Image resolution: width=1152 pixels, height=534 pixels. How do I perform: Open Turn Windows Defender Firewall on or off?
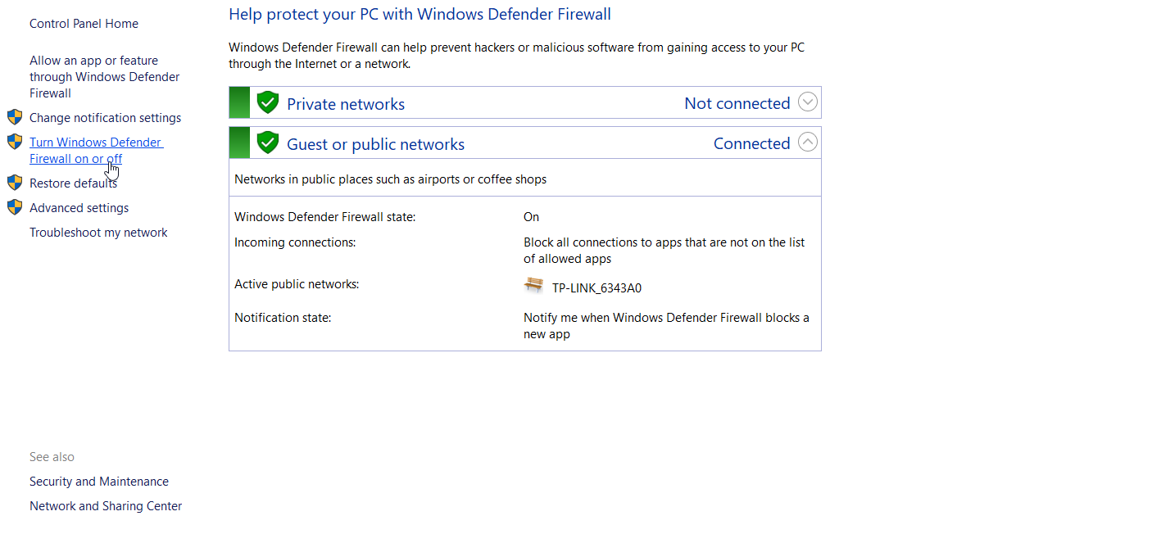96,151
